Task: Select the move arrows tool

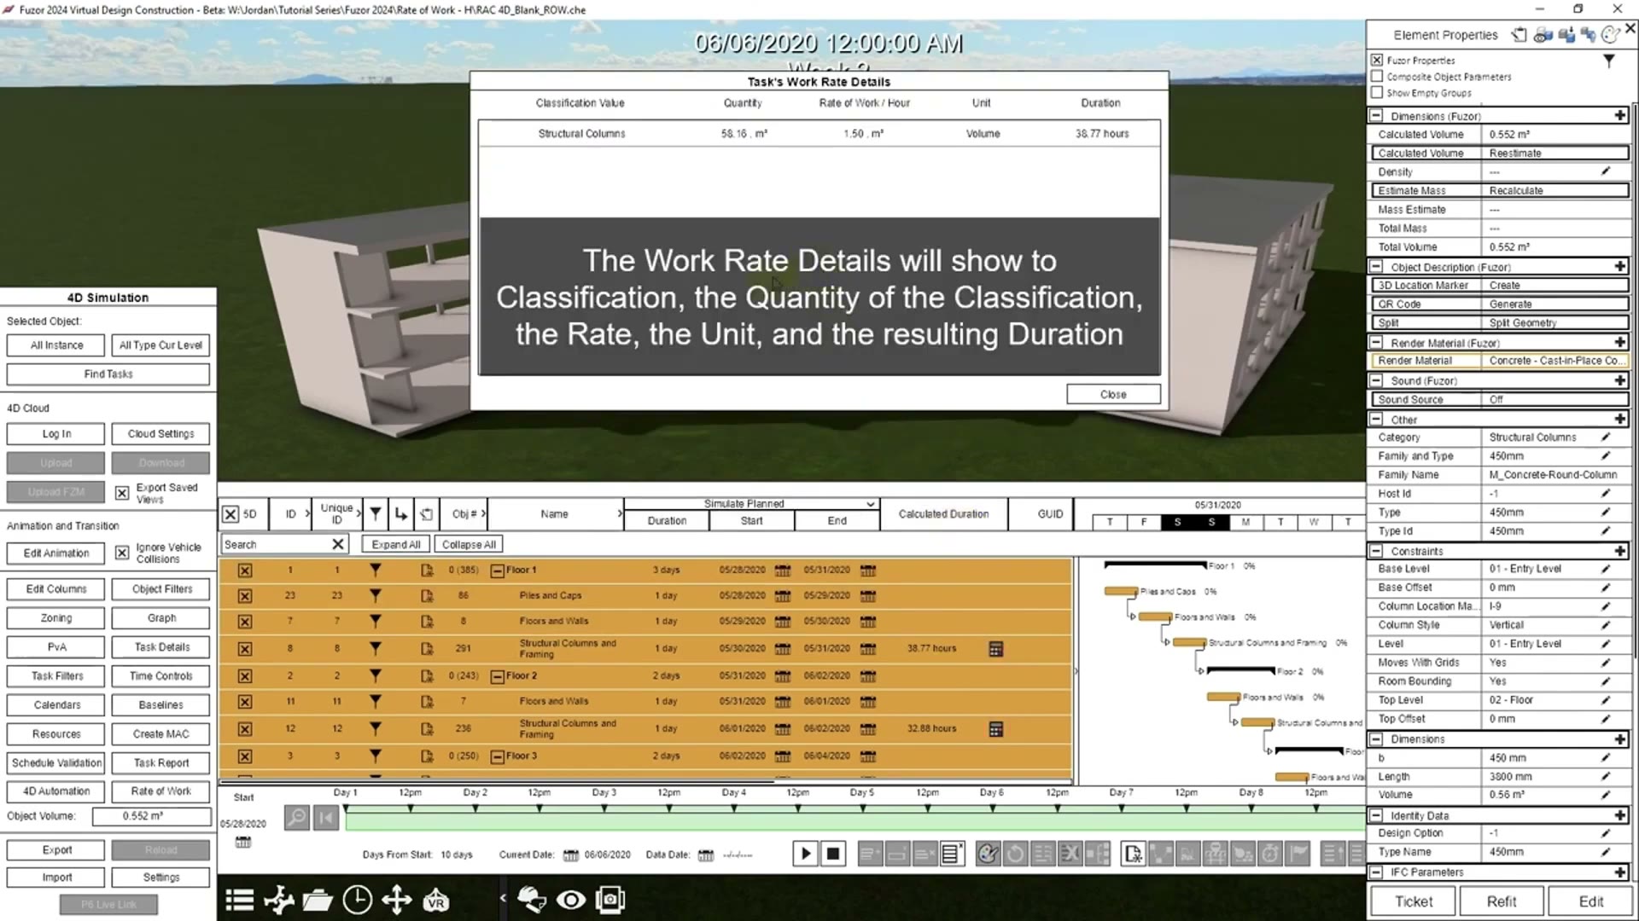Action: pos(396,900)
